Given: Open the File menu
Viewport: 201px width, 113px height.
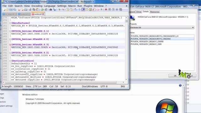Looking at the screenshot, I should click(x=4, y=6).
